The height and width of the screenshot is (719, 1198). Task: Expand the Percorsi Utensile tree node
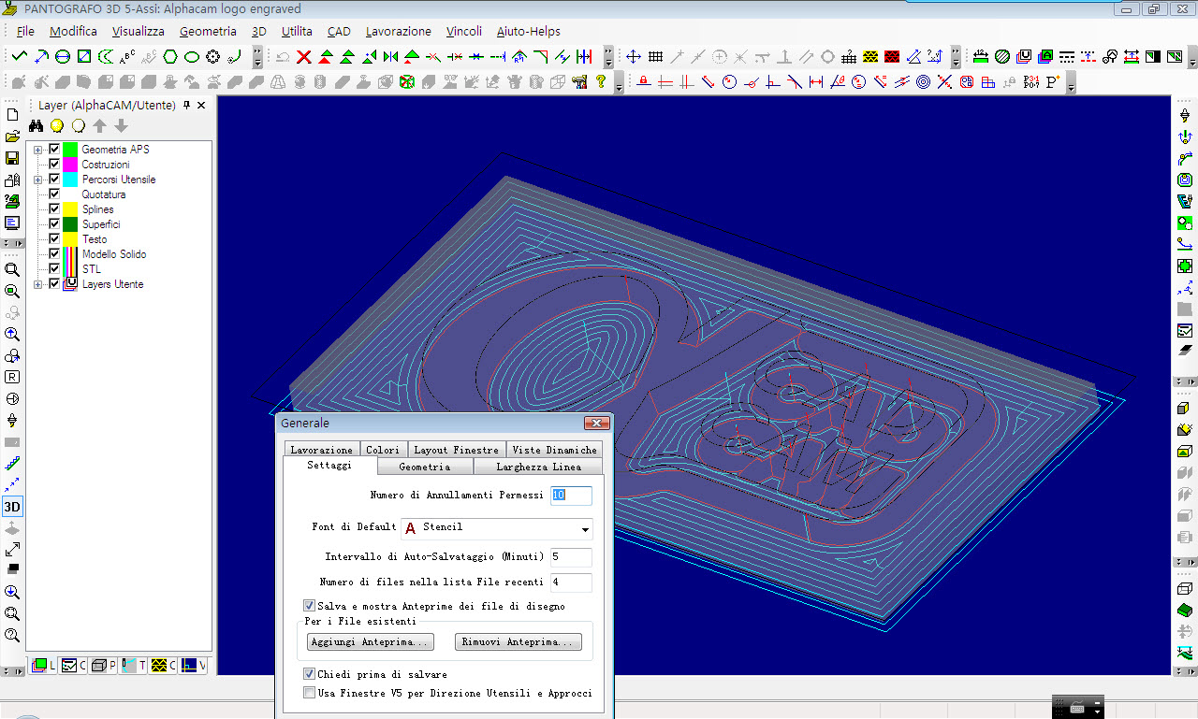38,180
